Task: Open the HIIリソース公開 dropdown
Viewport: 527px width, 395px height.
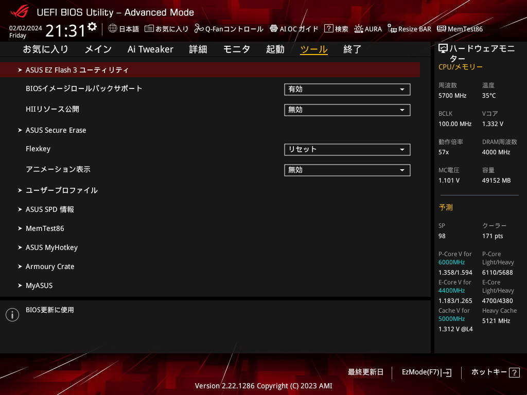Action: (347, 110)
